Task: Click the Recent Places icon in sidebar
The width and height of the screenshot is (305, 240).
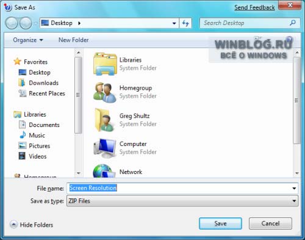Action: (23, 93)
